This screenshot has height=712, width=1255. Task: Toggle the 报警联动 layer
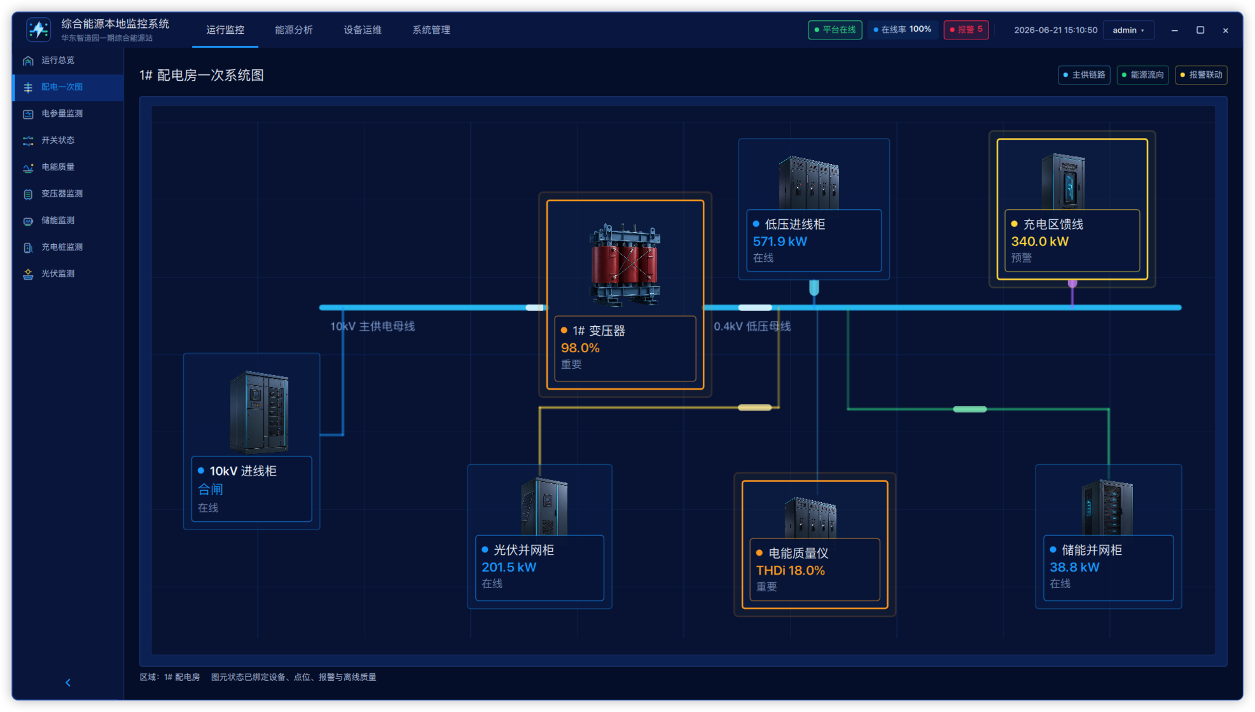point(1201,75)
